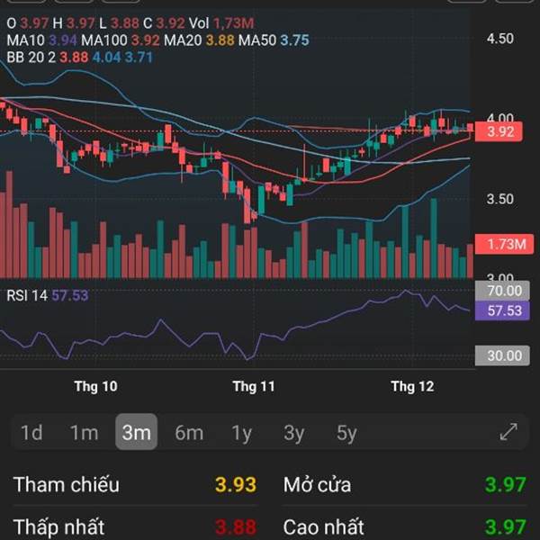Tap the BB 20 2 indicator legend

(x=79, y=58)
